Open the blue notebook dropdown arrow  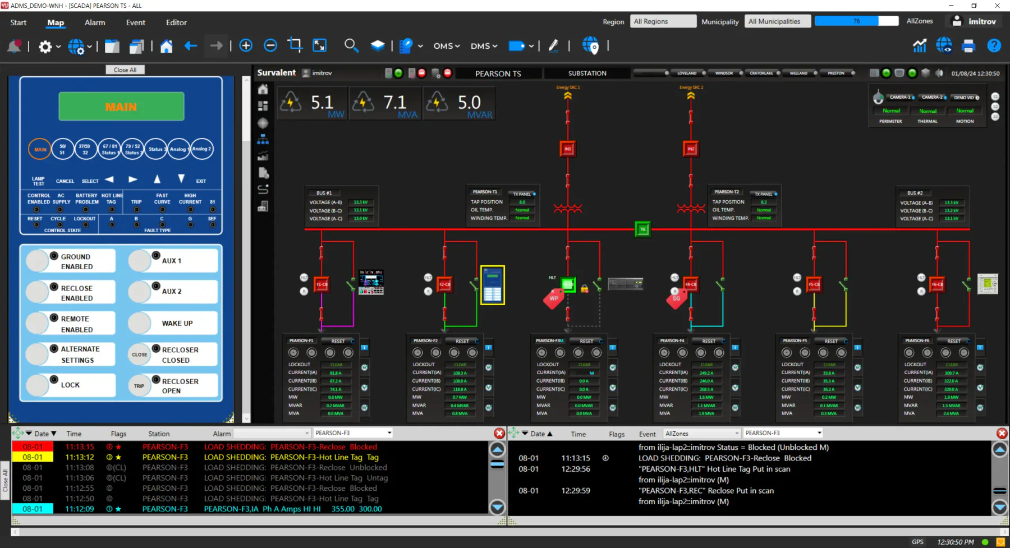click(x=420, y=46)
